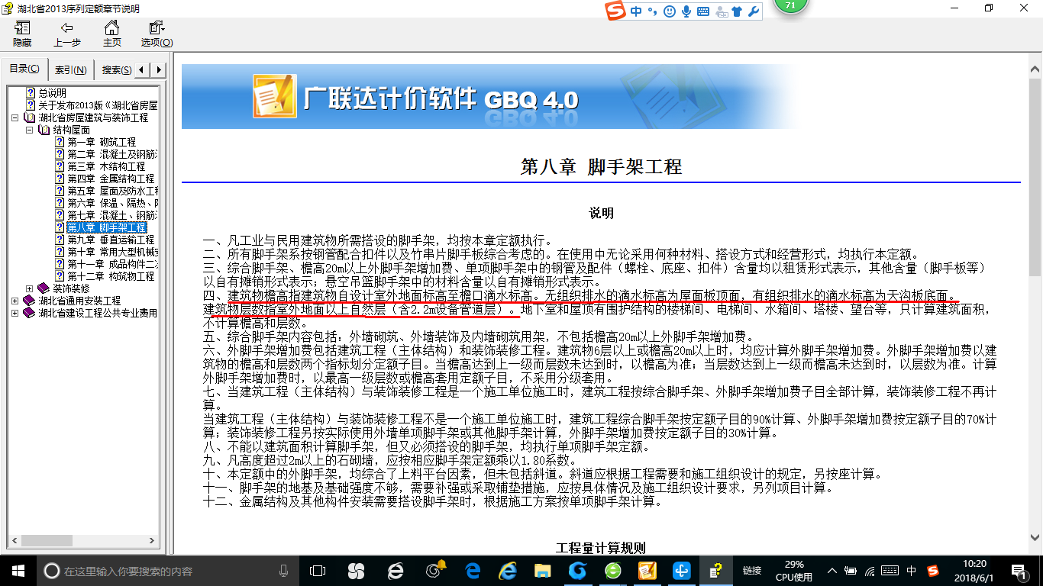1043x586 pixels.
Task: Click the 湖北省建设工程公共专业费用 book label
Action: pos(98,313)
